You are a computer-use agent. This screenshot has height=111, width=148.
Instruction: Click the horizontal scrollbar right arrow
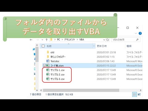coord(141,90)
